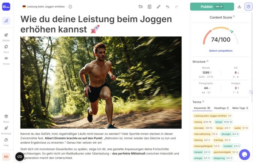Image resolution: width=253 pixels, height=163 pixels.
Task: Click the RO user avatar
Action: coord(6,157)
